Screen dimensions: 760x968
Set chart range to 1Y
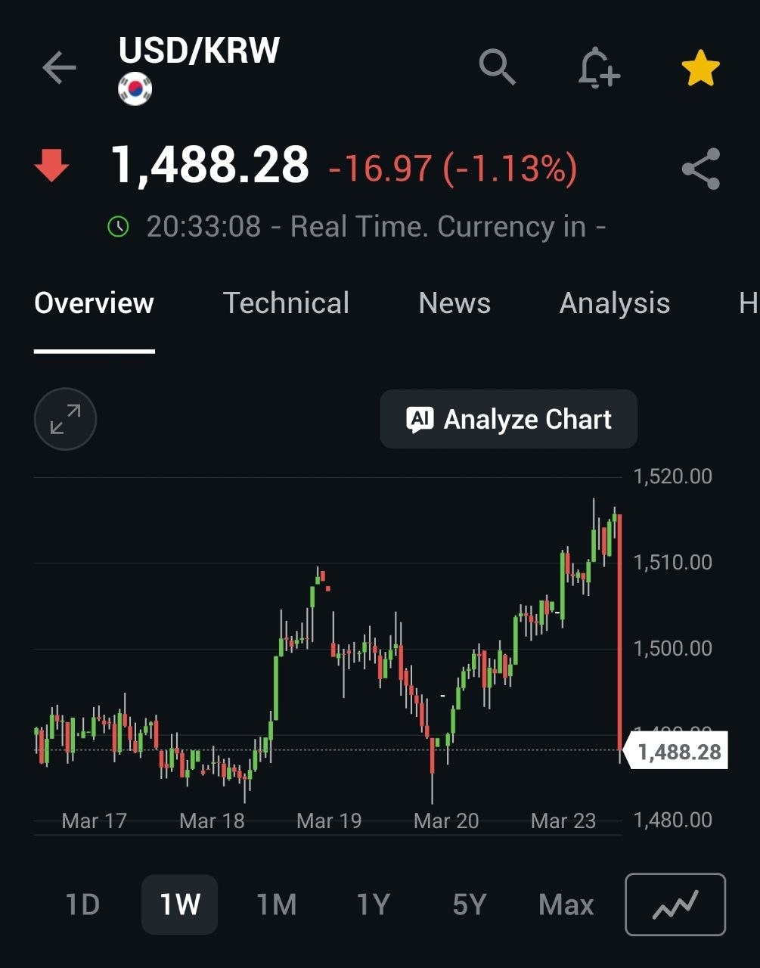point(373,904)
